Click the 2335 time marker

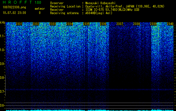(86, 24)
